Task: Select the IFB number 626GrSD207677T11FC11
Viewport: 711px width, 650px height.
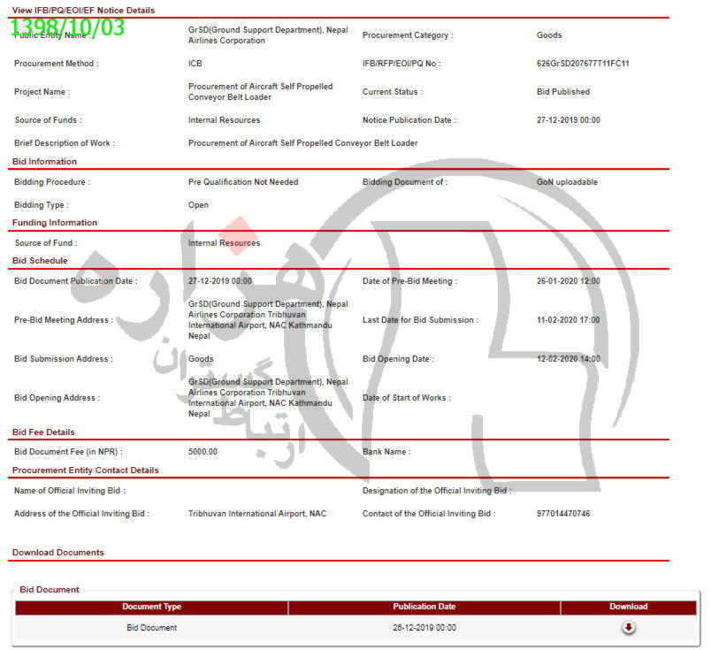Action: point(582,64)
